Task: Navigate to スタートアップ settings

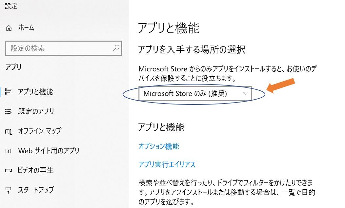Action: (x=36, y=190)
